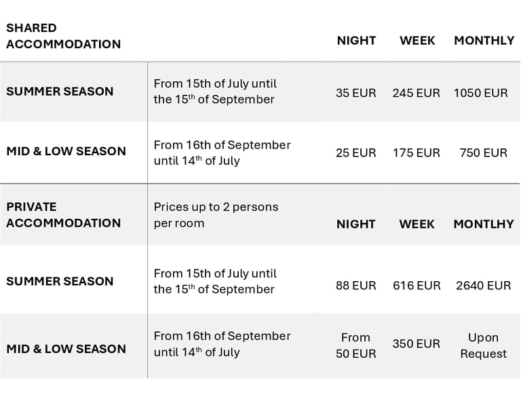
Task: Select the shared 245 EUR week price
Action: 416,93
